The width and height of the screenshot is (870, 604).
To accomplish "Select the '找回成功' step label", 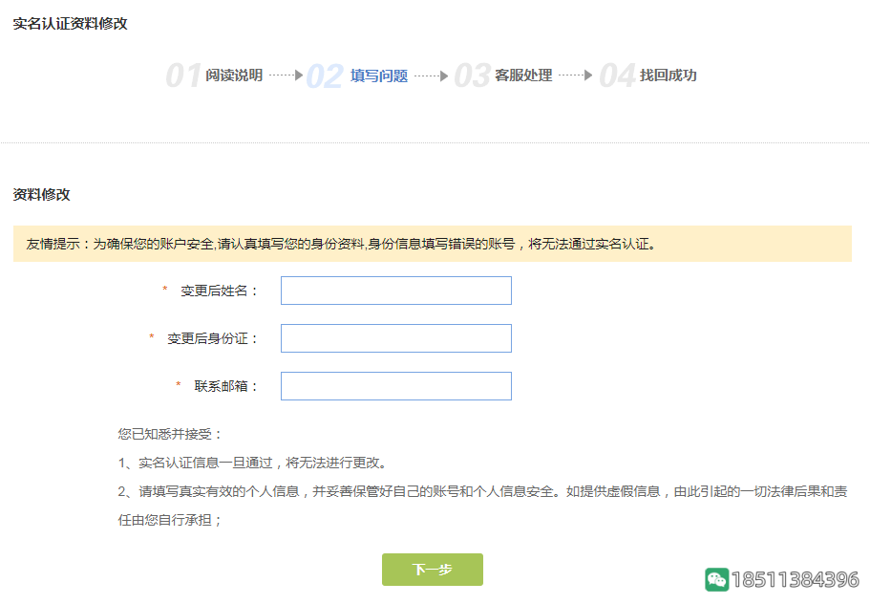I will 668,75.
